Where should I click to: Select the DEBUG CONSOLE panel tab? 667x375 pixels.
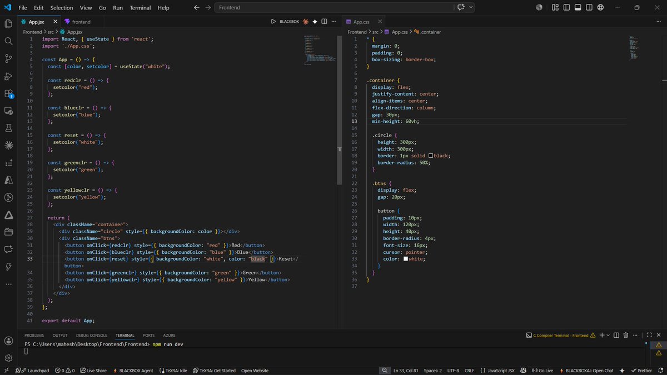click(92, 336)
